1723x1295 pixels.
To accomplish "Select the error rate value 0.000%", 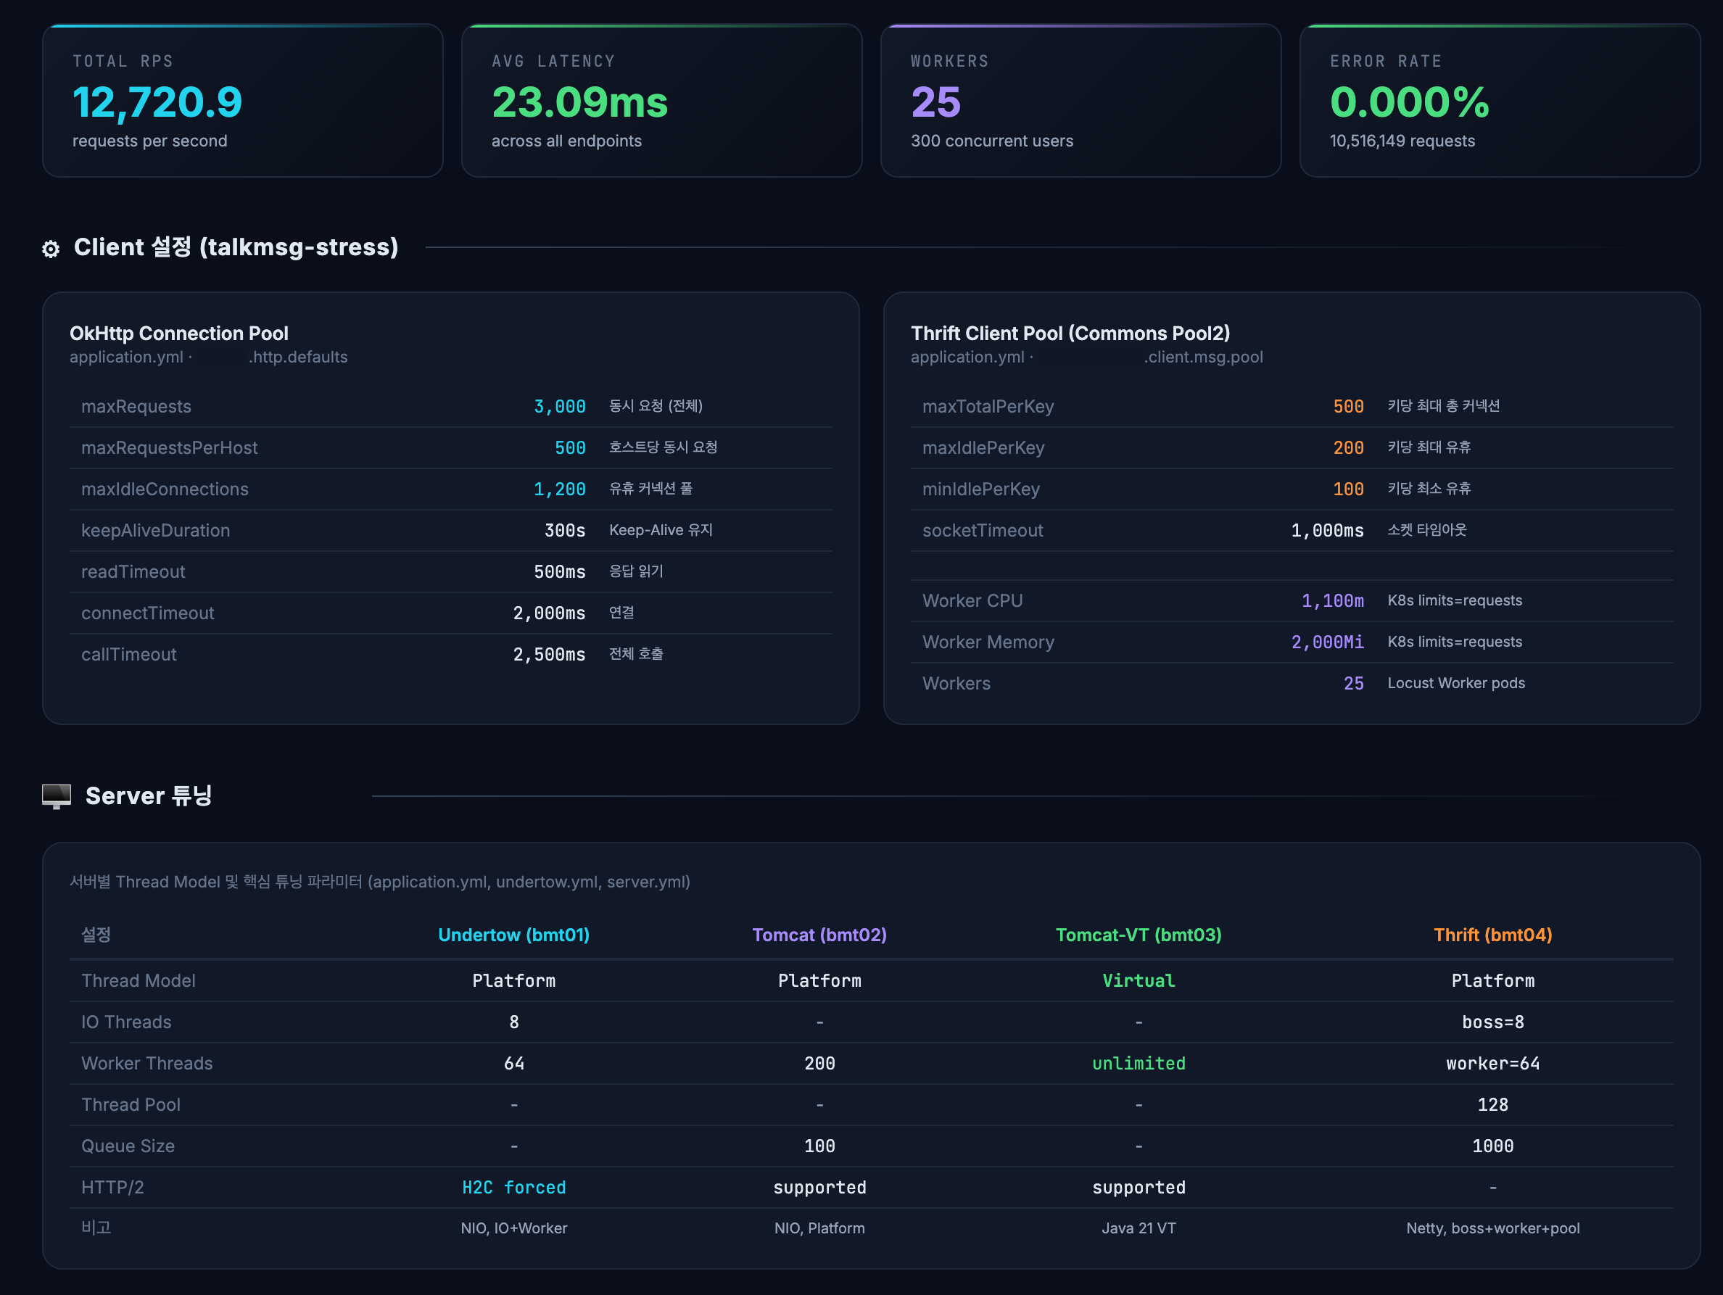I will (x=1409, y=102).
